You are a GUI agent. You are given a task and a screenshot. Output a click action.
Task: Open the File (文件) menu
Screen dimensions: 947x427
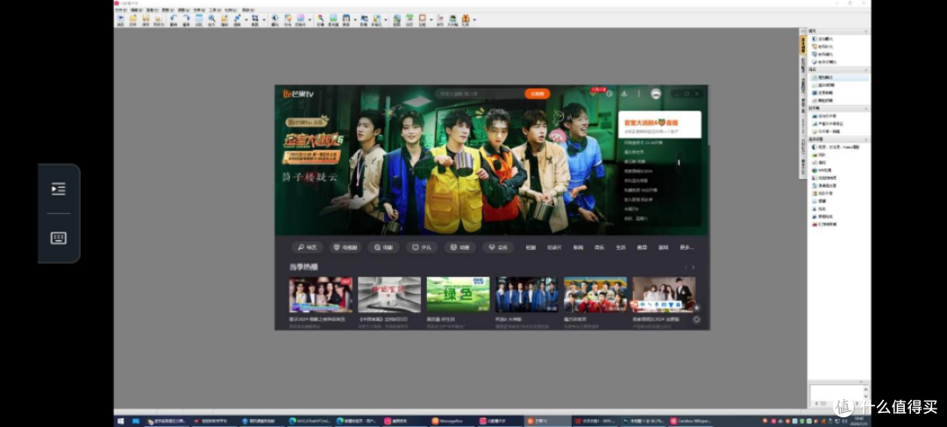(x=120, y=11)
